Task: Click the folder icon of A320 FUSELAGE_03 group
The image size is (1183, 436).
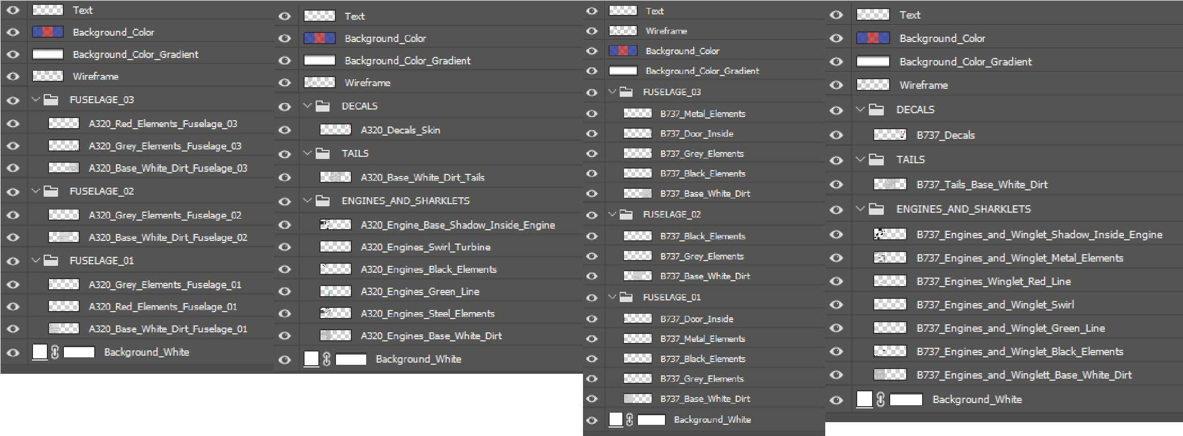Action: click(51, 99)
